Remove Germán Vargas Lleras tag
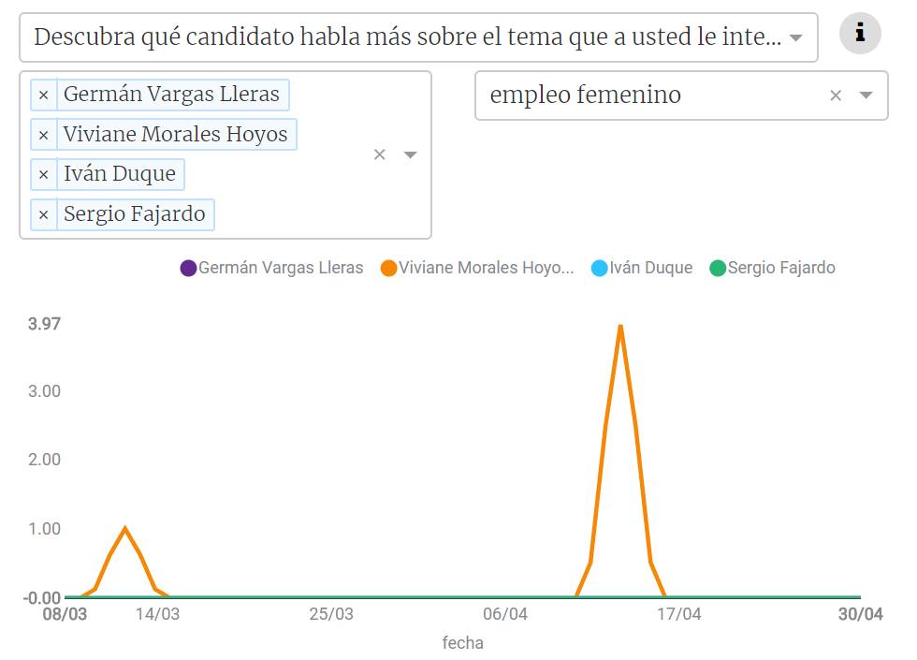This screenshot has width=917, height=660. point(44,95)
